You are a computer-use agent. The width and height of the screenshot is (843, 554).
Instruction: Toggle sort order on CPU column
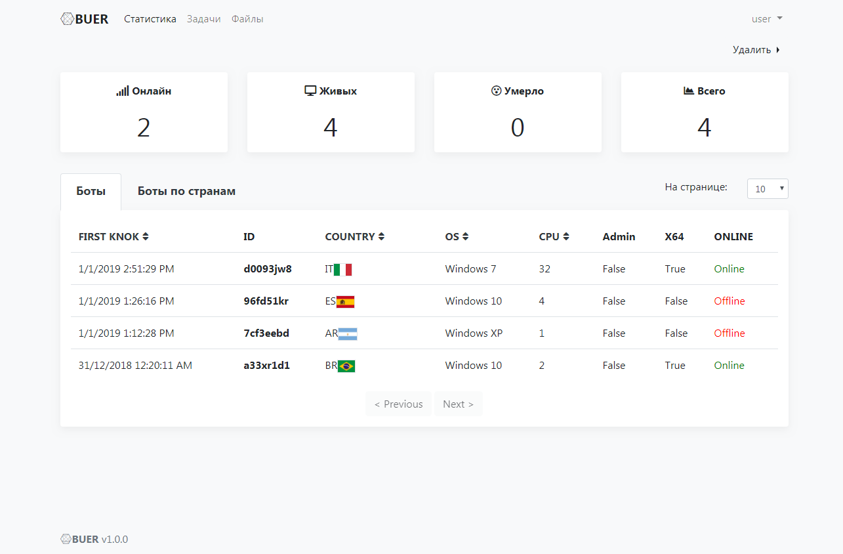[x=565, y=237]
